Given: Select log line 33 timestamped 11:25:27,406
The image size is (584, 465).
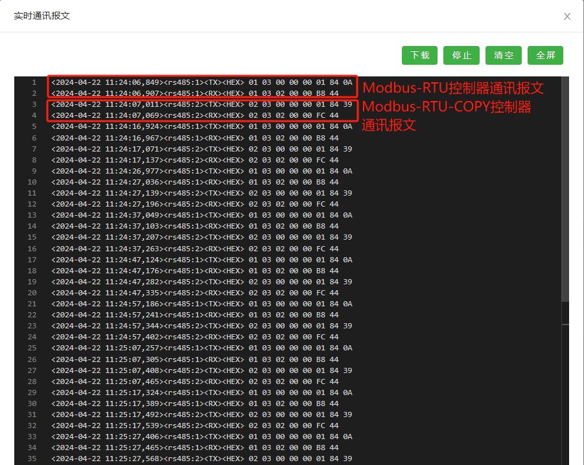Looking at the screenshot, I should coord(202,437).
